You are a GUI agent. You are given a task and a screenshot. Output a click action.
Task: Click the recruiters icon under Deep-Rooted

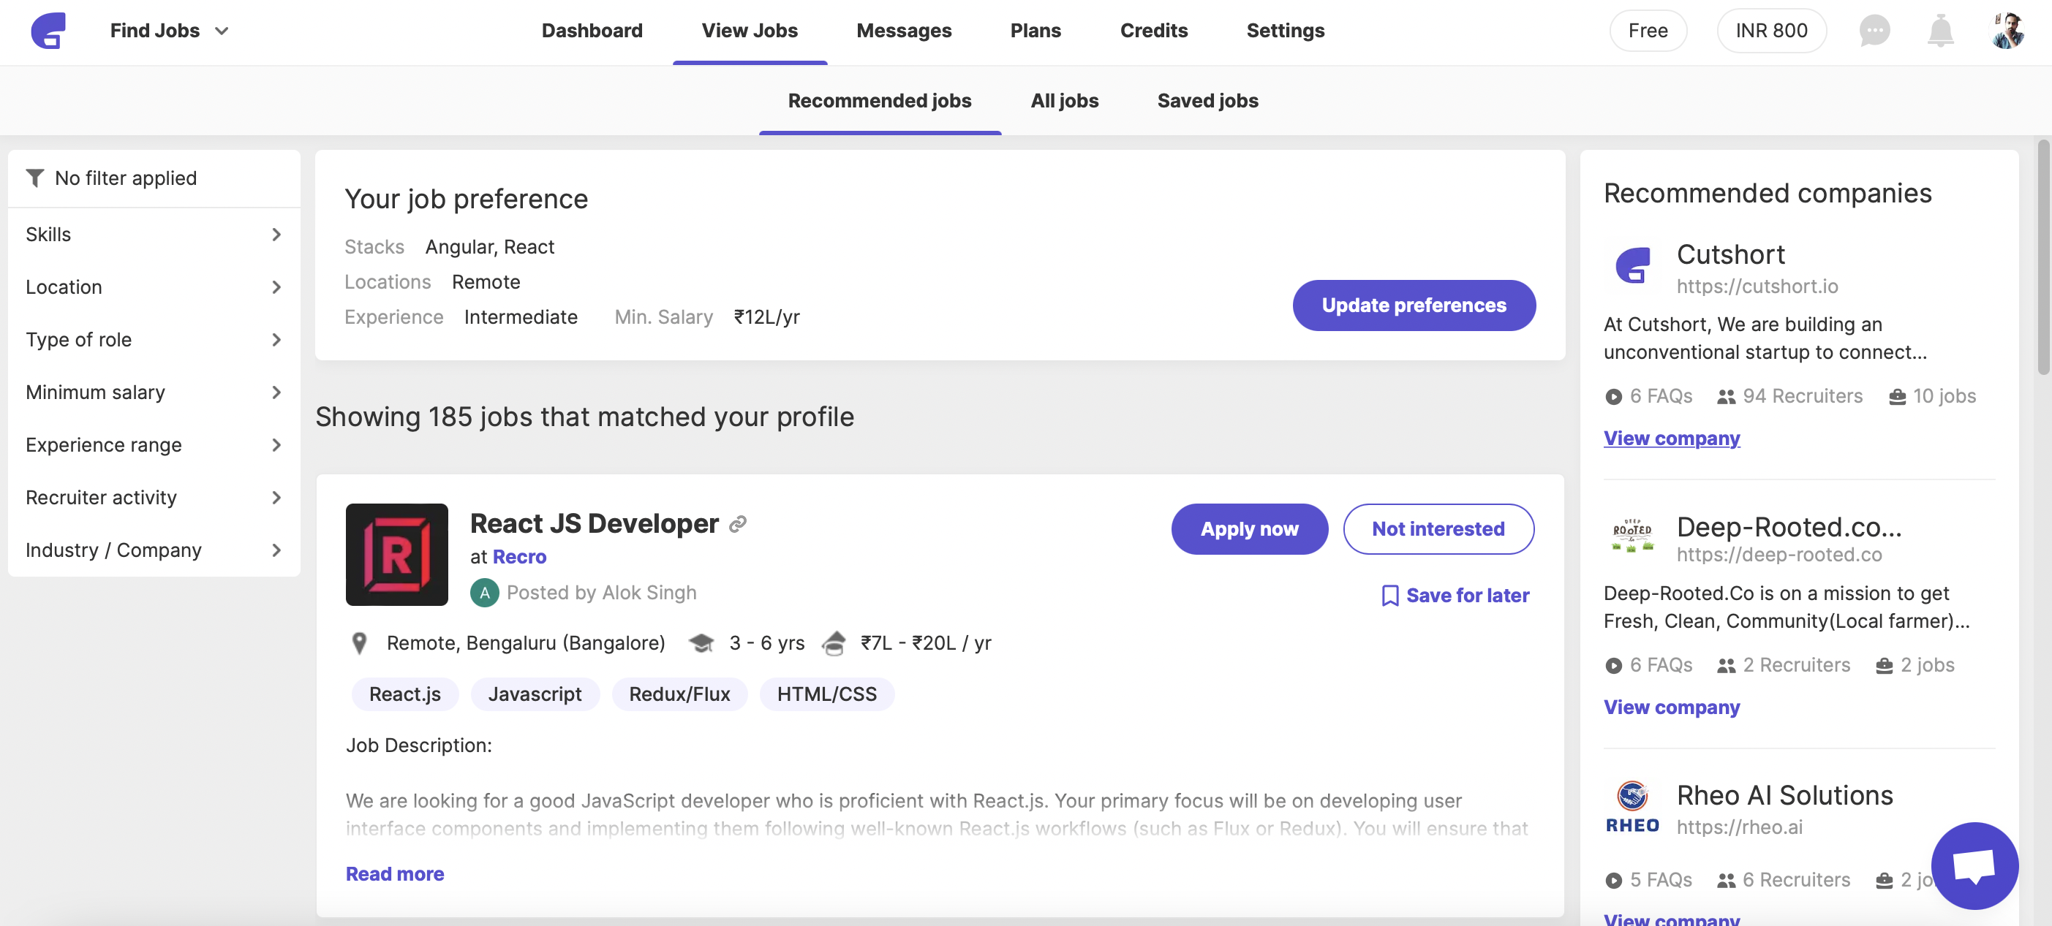(x=1725, y=666)
